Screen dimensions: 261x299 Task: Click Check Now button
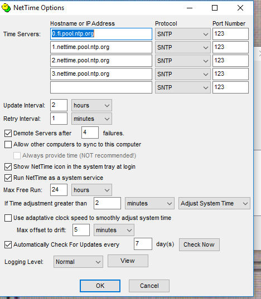199,244
